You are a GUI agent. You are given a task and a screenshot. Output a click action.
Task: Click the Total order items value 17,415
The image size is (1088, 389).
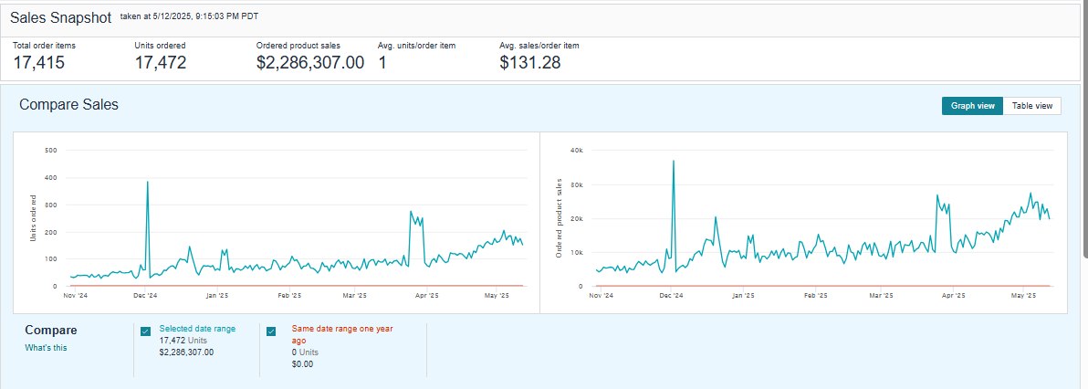click(x=38, y=63)
